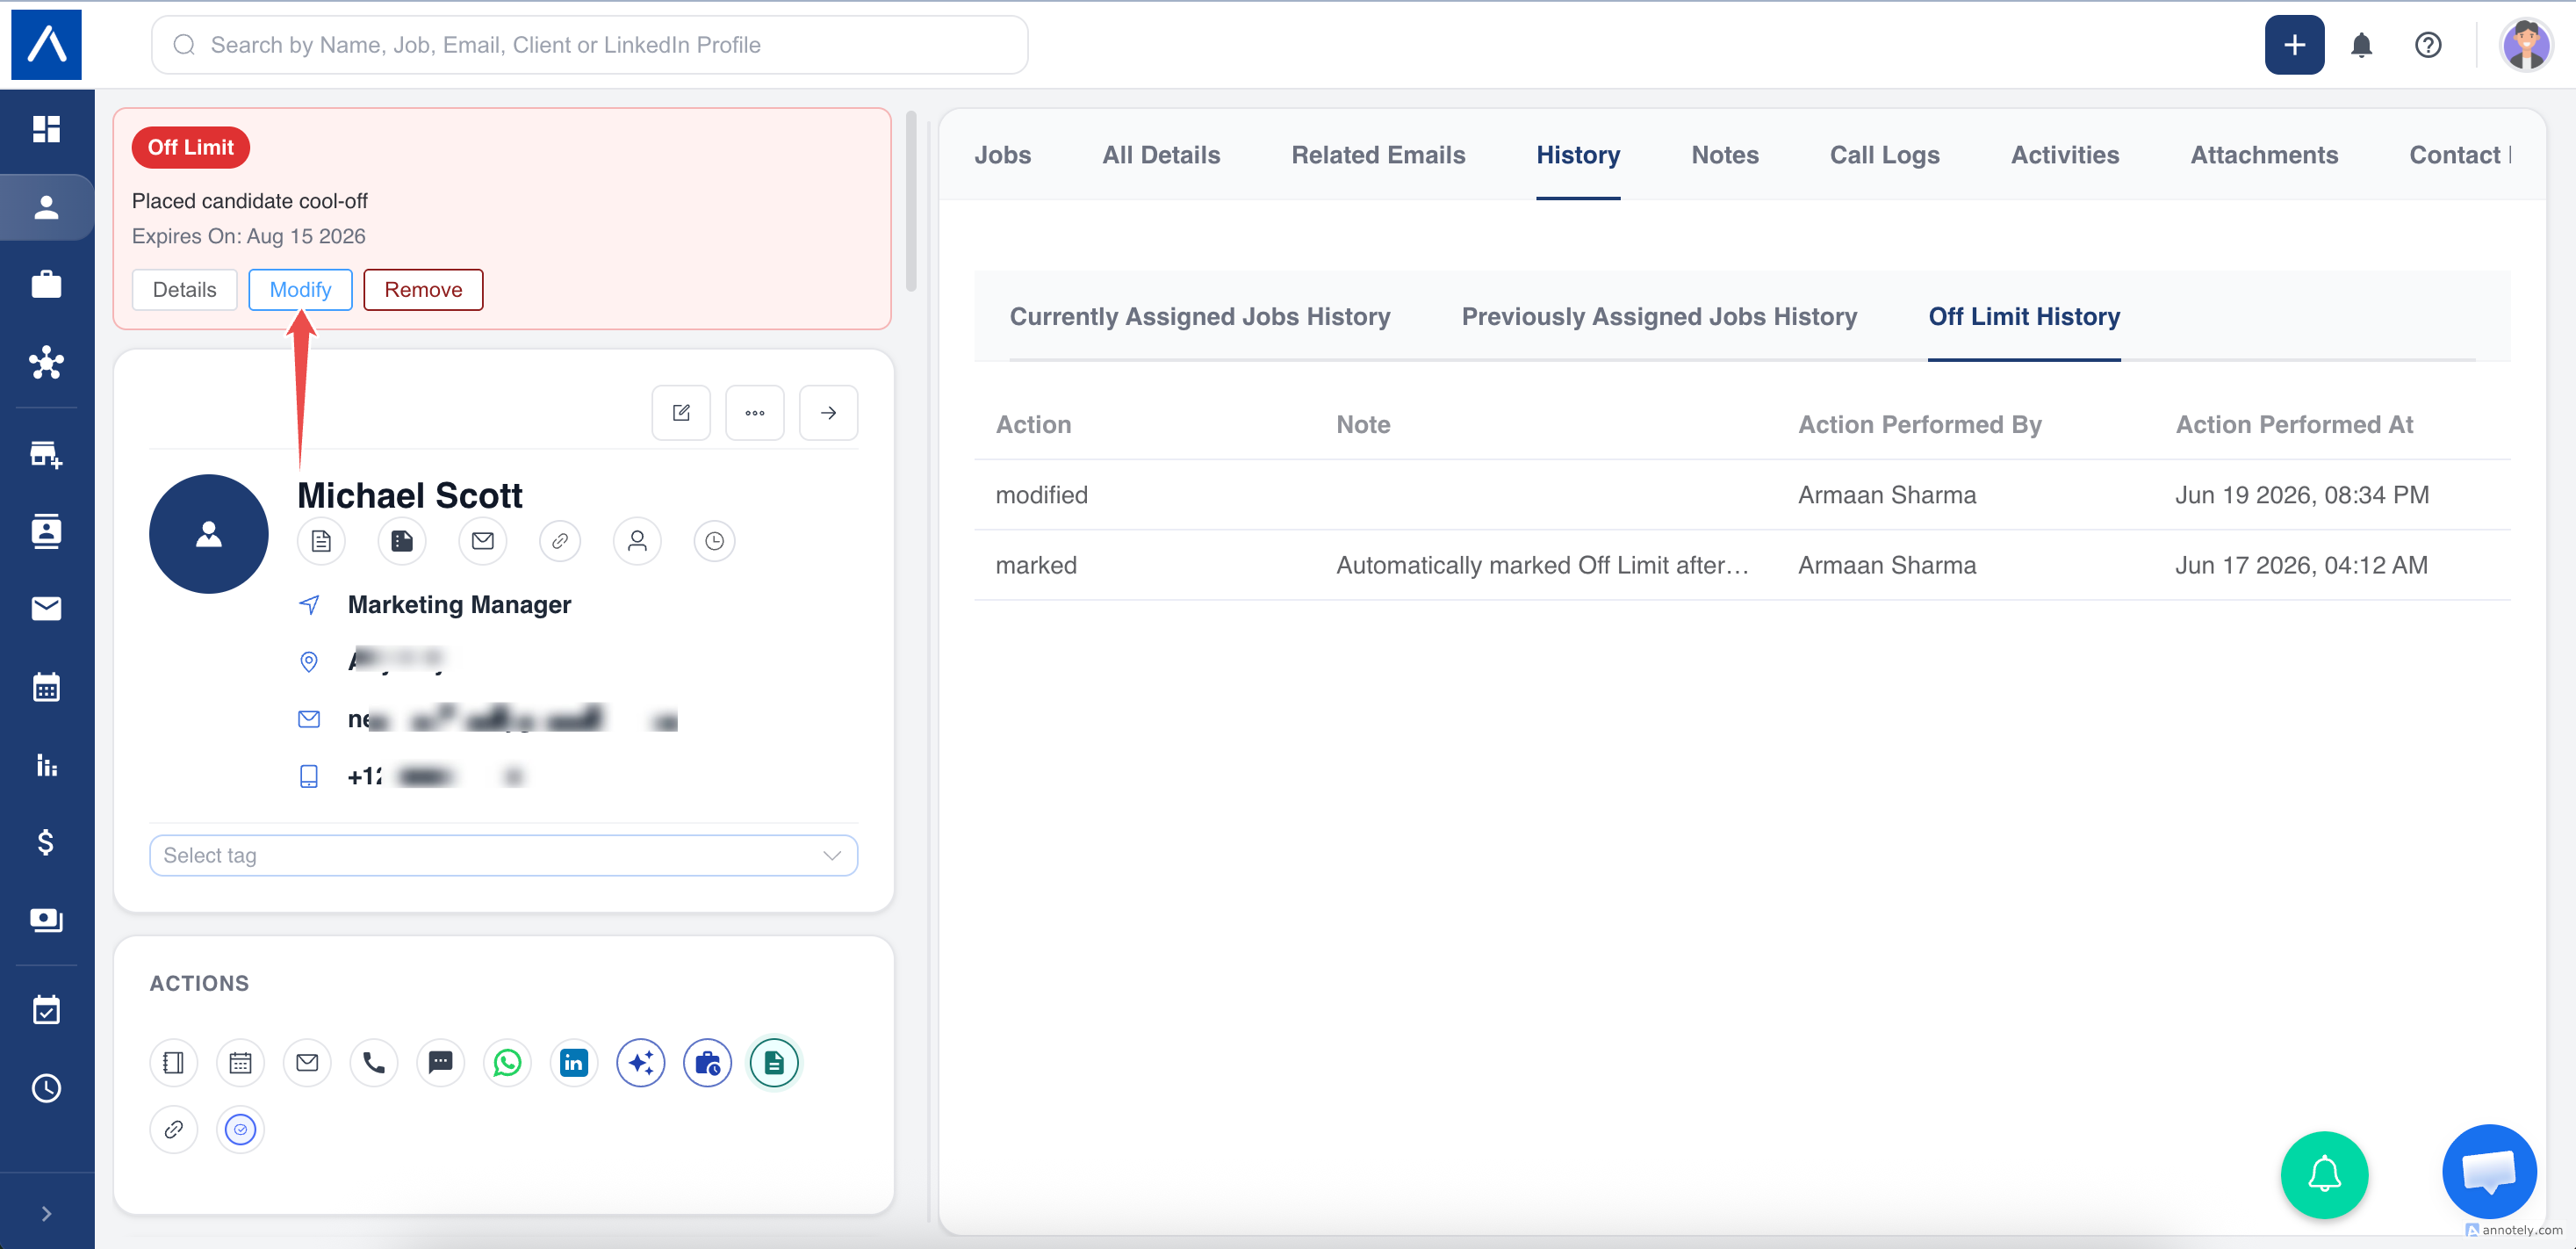Image resolution: width=2576 pixels, height=1249 pixels.
Task: Expand the sidebar with bottom chevron
Action: point(46,1213)
